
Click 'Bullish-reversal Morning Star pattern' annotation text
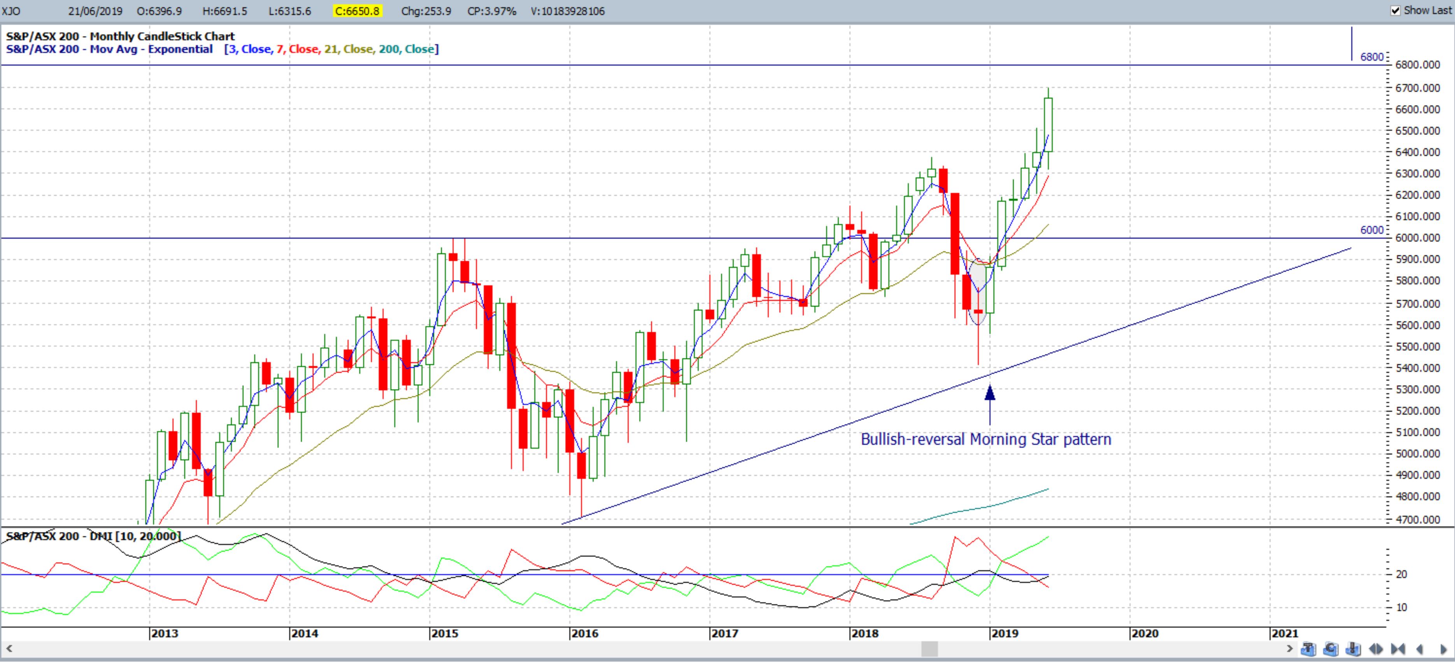[986, 439]
